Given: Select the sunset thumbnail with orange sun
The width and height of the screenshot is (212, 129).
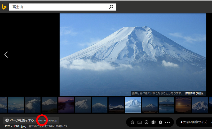Looking at the screenshot, I should (x=183, y=105).
